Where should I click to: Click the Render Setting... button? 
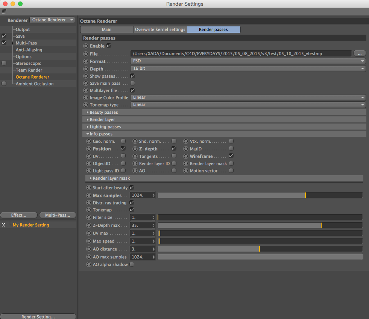(38, 316)
